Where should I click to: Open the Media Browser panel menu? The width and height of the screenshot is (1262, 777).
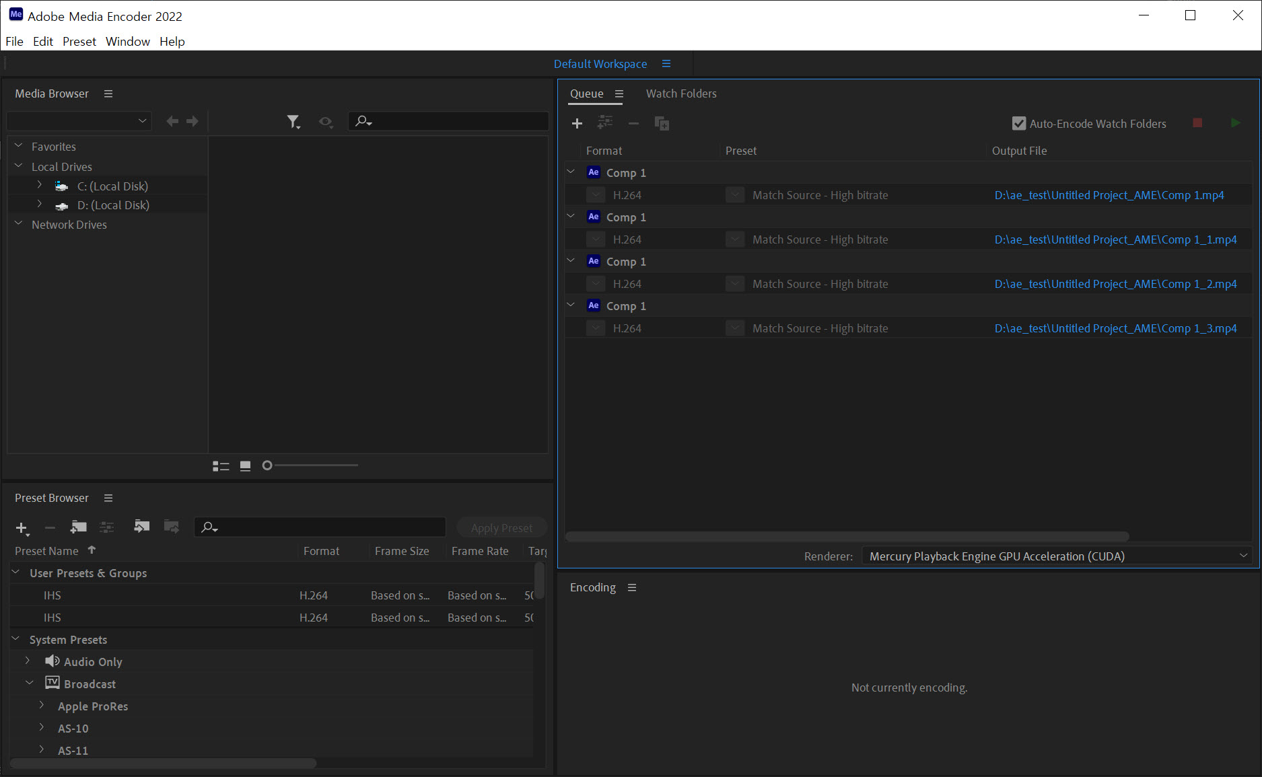[x=108, y=94]
